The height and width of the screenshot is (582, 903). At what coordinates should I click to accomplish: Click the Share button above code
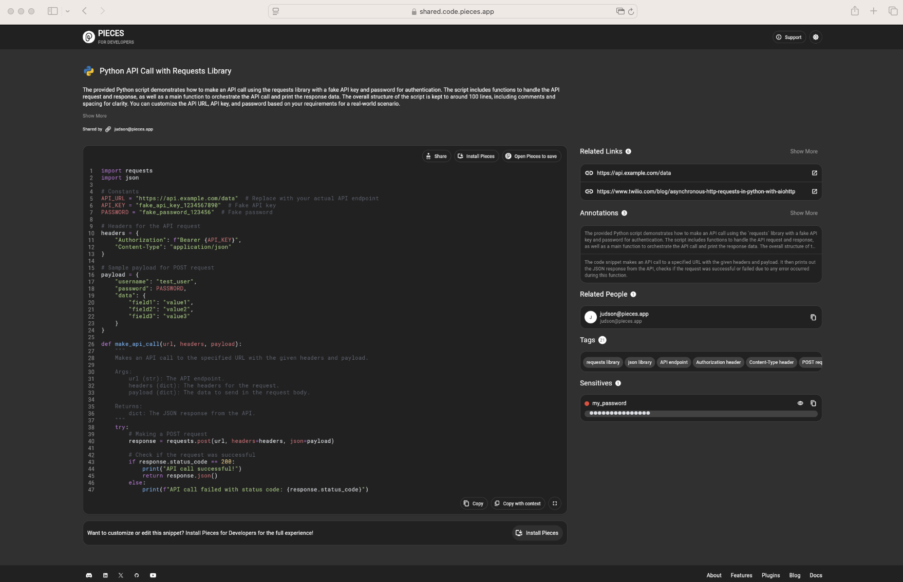(437, 156)
